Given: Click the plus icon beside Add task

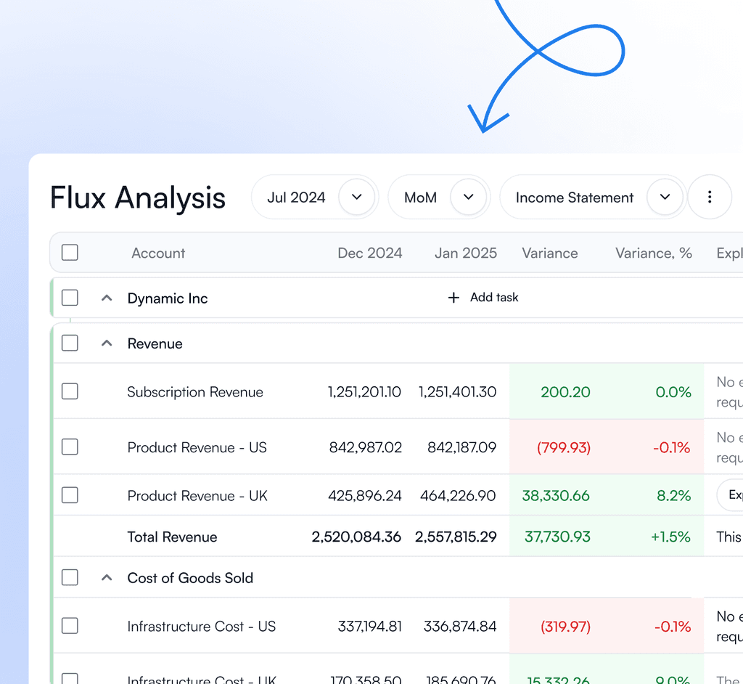Looking at the screenshot, I should [x=453, y=297].
